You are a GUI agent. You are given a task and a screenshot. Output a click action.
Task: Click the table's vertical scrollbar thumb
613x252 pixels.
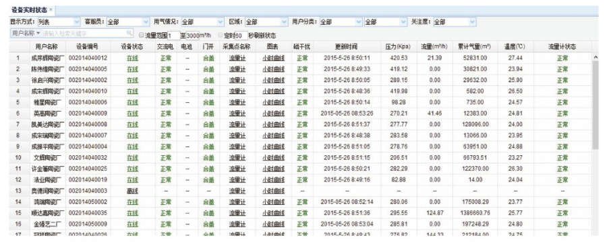click(x=595, y=105)
